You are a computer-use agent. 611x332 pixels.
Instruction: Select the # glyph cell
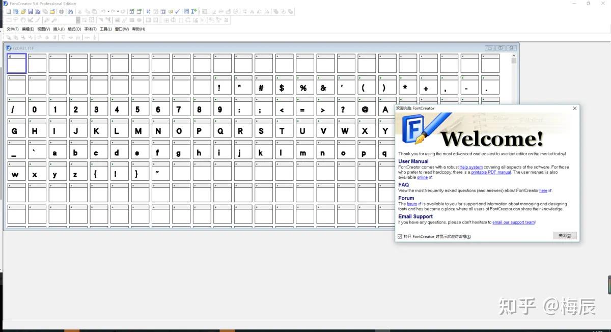tap(264, 85)
